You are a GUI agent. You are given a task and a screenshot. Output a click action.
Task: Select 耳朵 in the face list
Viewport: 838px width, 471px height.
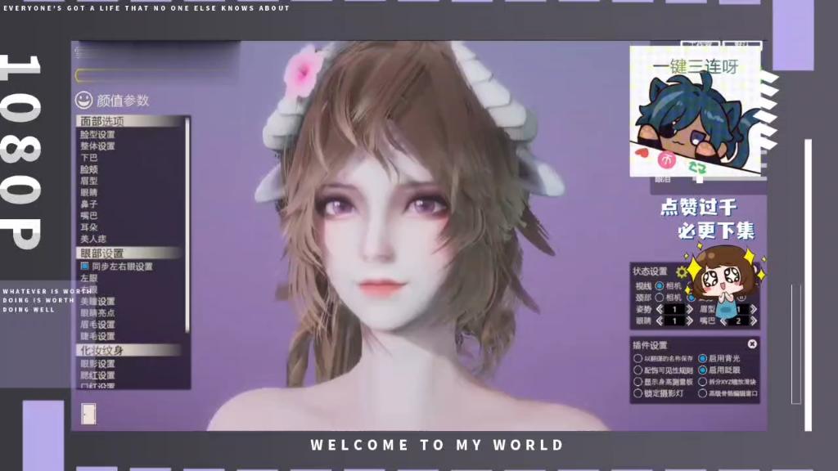click(x=88, y=228)
